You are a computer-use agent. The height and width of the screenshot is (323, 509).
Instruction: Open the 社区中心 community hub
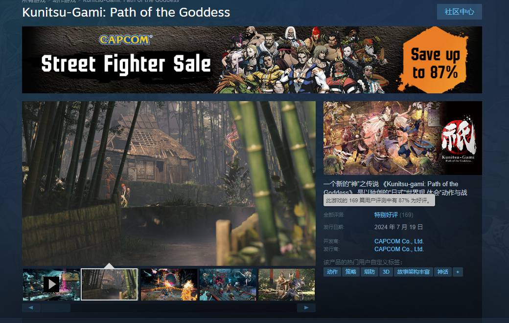pos(460,12)
